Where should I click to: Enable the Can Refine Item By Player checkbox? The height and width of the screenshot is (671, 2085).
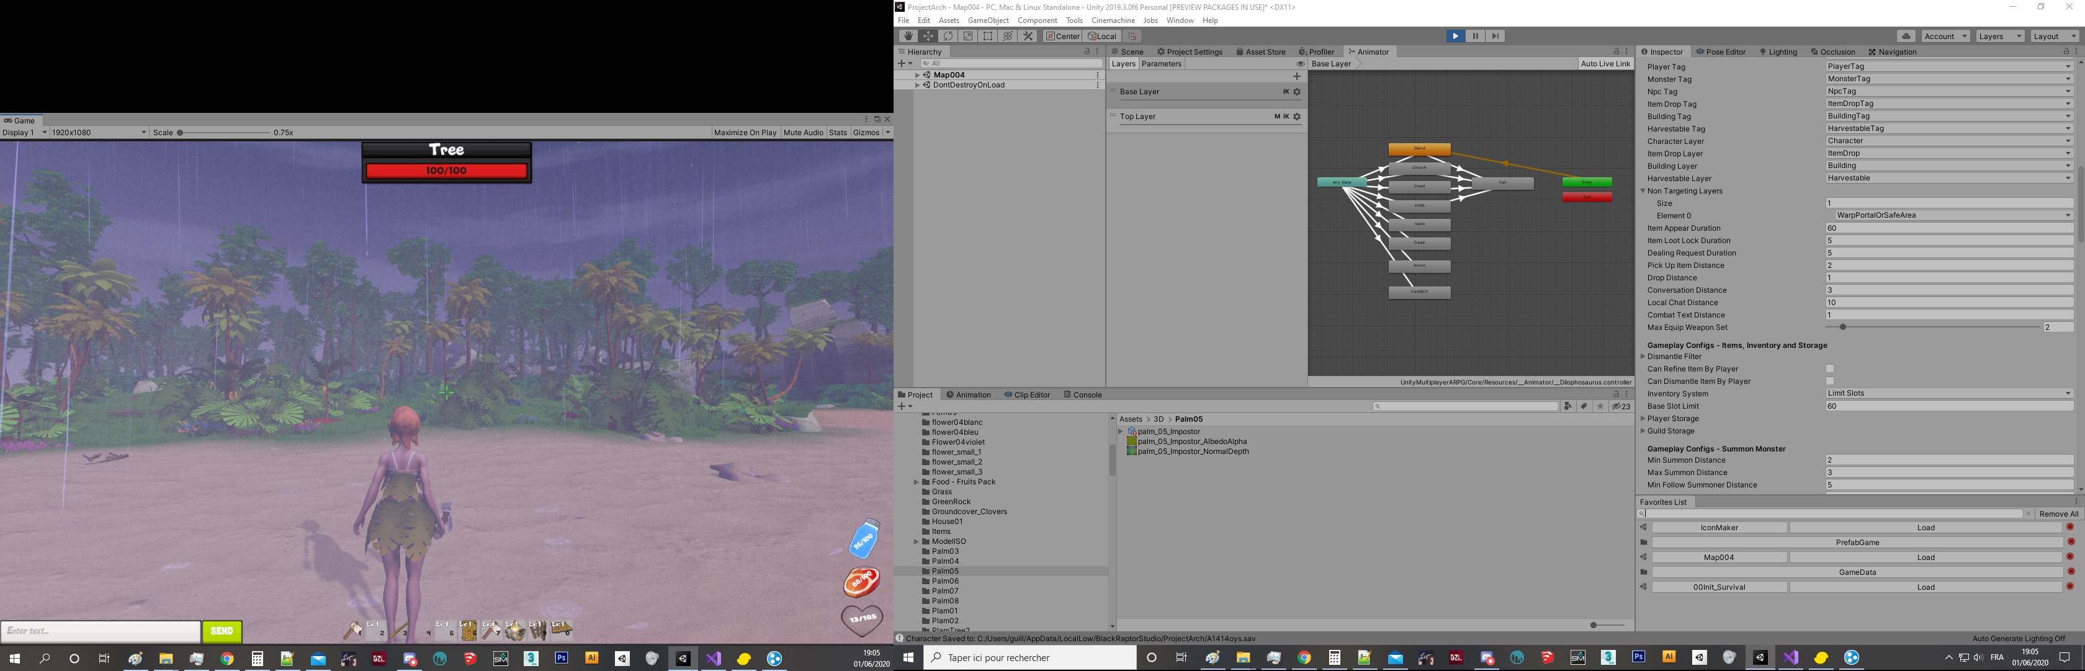(1830, 368)
